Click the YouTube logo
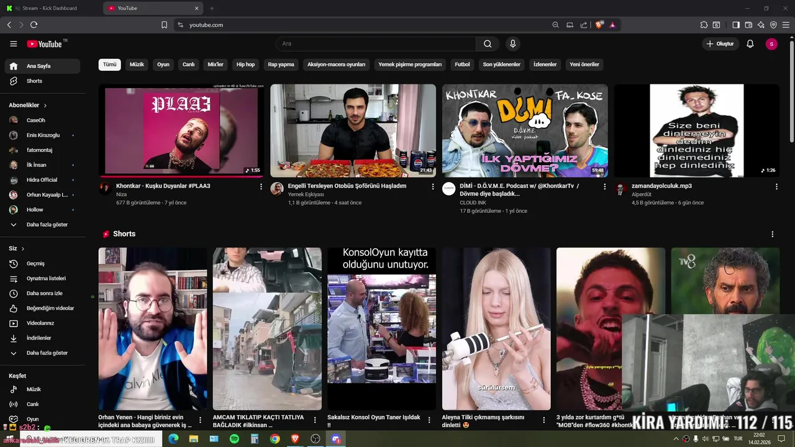795x447 pixels. (45, 43)
